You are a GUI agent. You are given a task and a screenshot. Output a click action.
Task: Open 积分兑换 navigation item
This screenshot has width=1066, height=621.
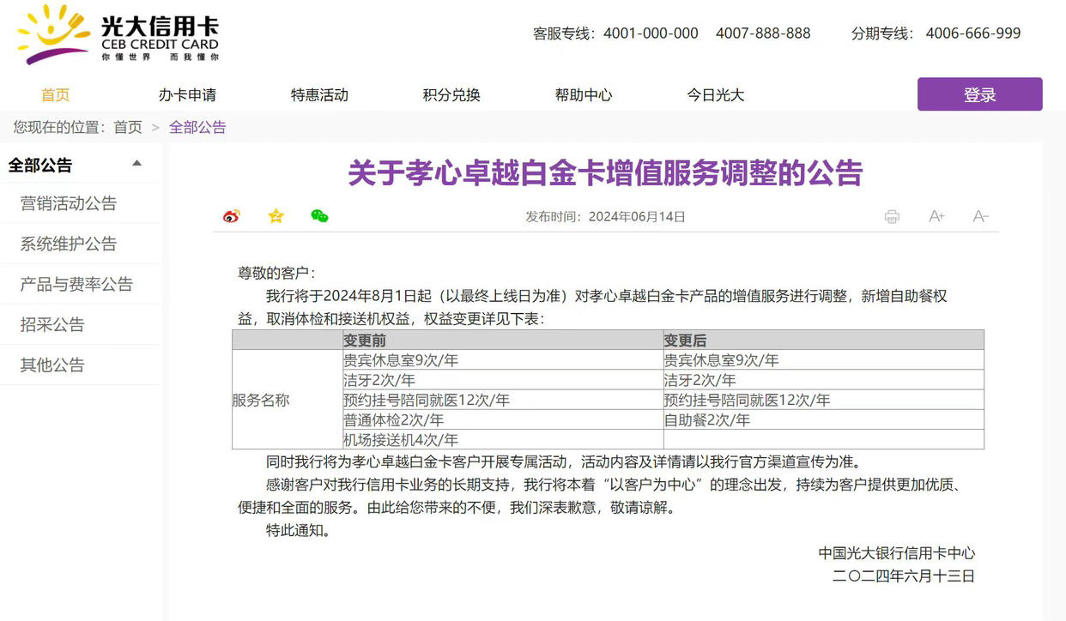(x=451, y=95)
